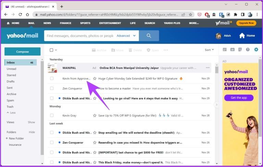
Task: Open the help question mark icon
Action: 248,50
